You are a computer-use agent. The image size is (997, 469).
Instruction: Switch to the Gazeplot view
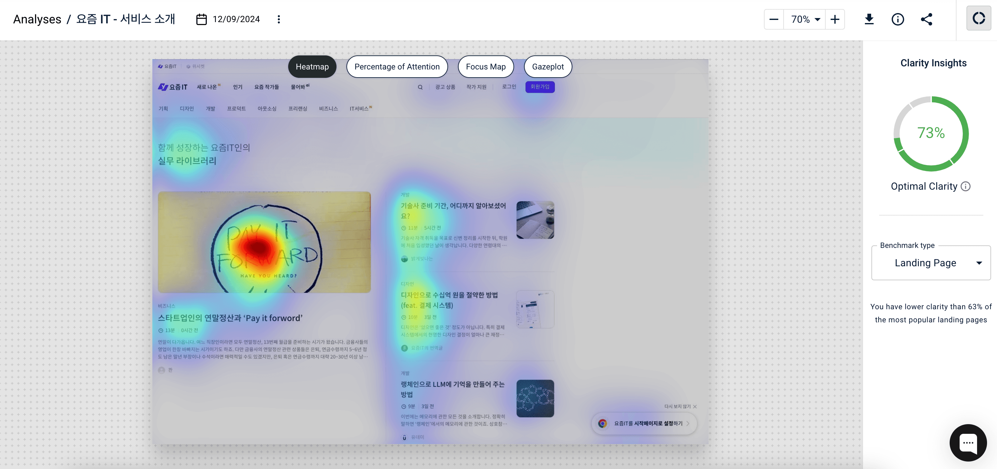tap(548, 67)
